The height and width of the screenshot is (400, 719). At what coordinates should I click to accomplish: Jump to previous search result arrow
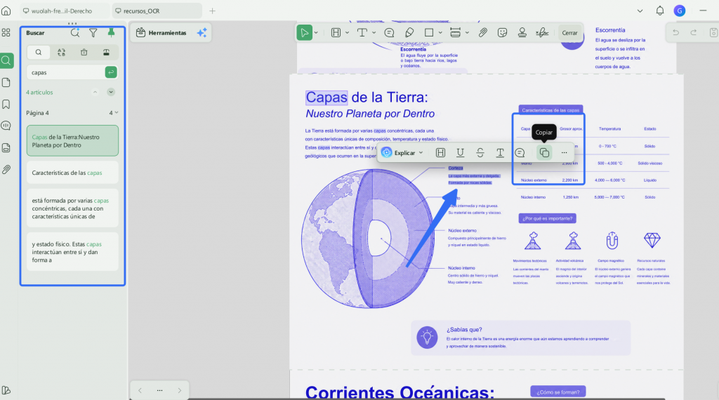tap(95, 92)
